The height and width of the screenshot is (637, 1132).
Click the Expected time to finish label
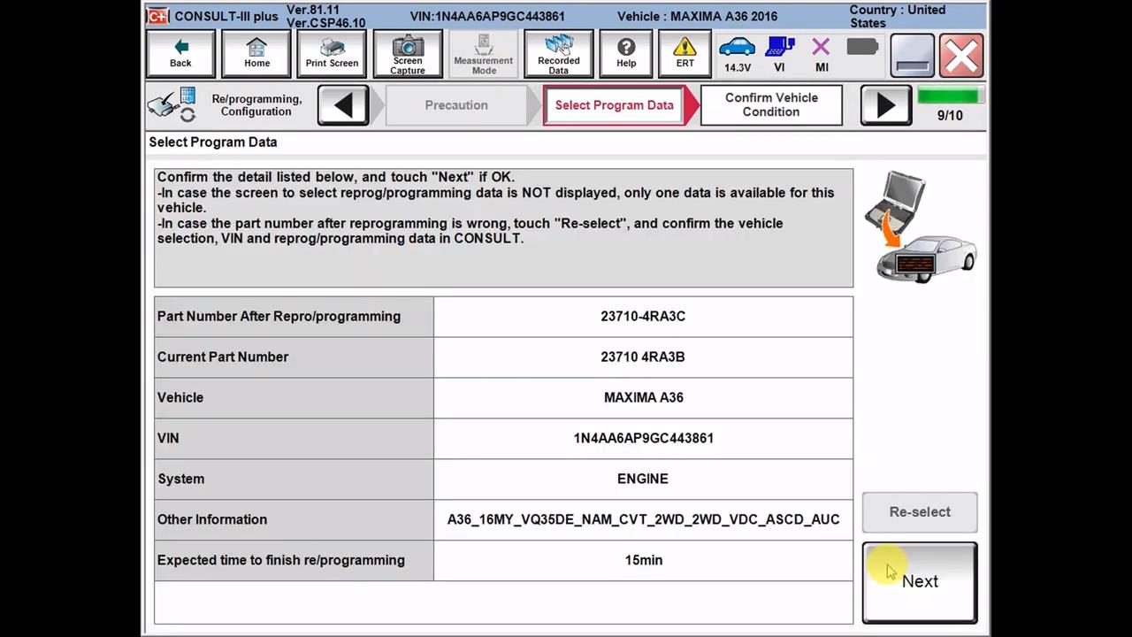tap(294, 560)
